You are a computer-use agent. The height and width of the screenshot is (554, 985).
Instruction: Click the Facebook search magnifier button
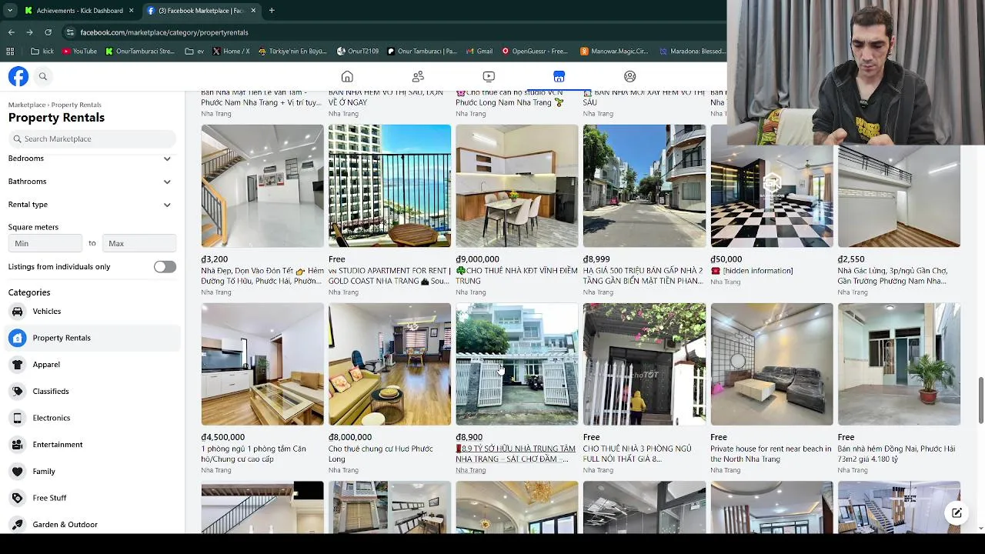[x=43, y=76]
